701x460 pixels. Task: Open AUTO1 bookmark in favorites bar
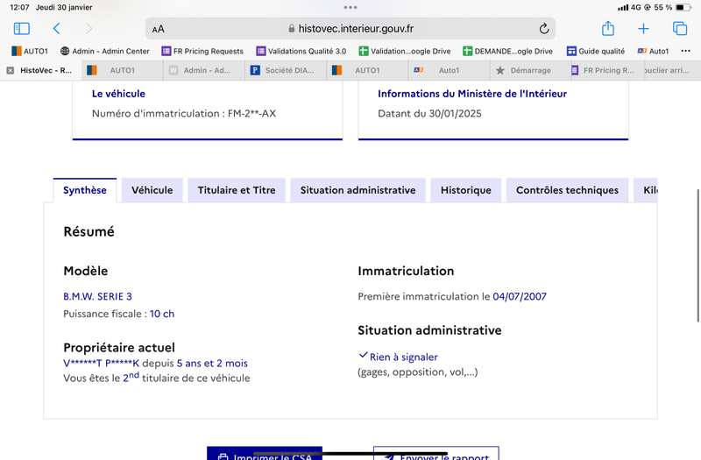30,51
